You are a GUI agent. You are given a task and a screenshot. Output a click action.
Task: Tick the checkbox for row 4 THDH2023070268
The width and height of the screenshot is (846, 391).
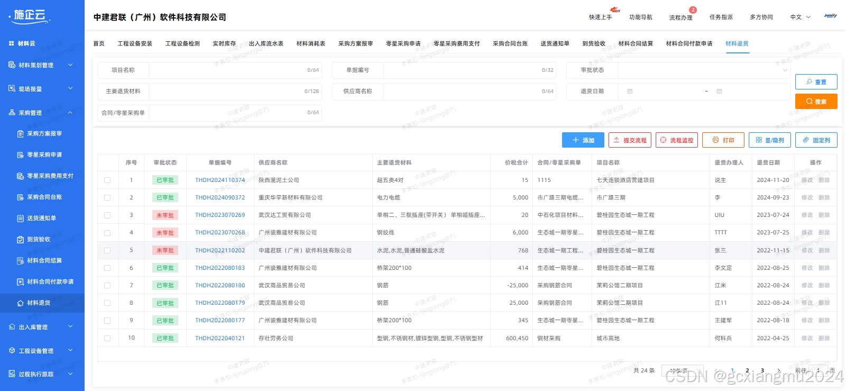107,233
